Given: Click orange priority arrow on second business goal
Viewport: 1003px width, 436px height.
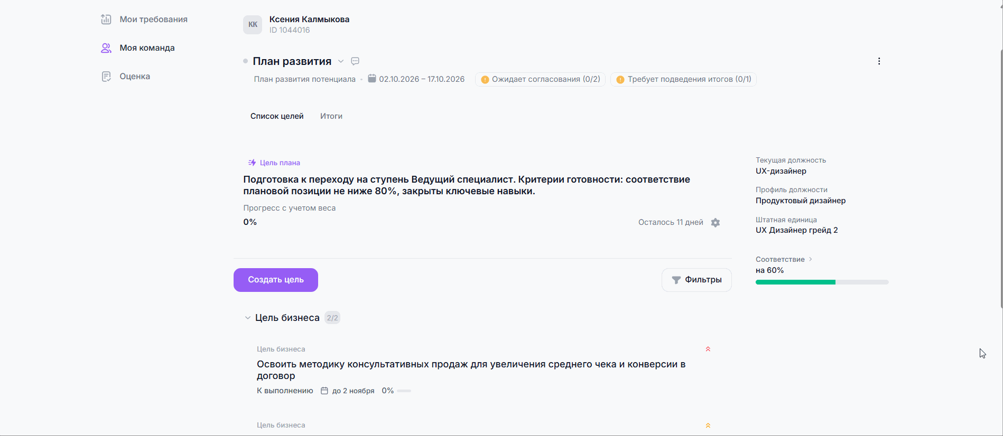Looking at the screenshot, I should 708,425.
